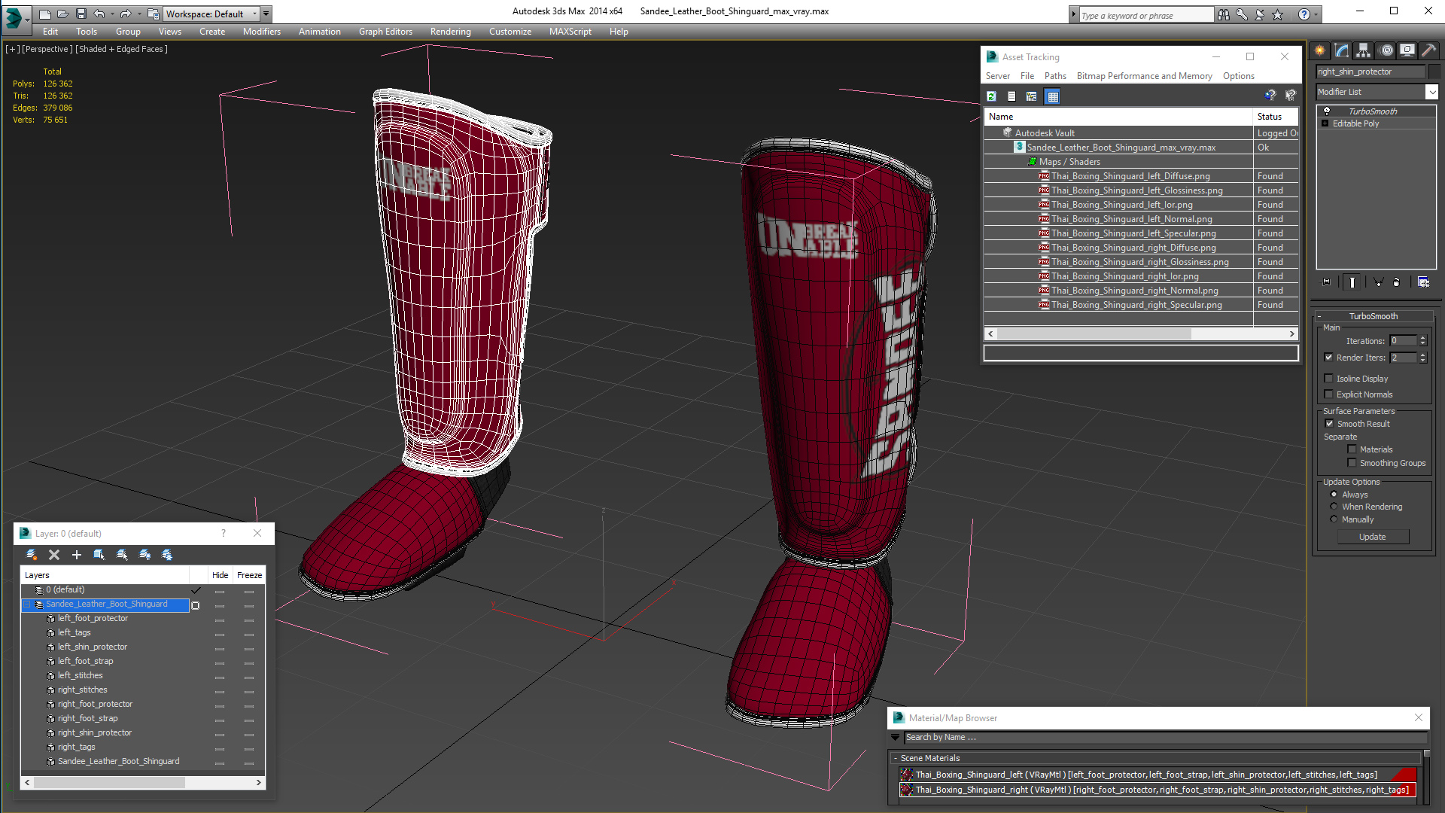The height and width of the screenshot is (813, 1445).
Task: Click the favorites star icon in title bar
Action: [1277, 14]
